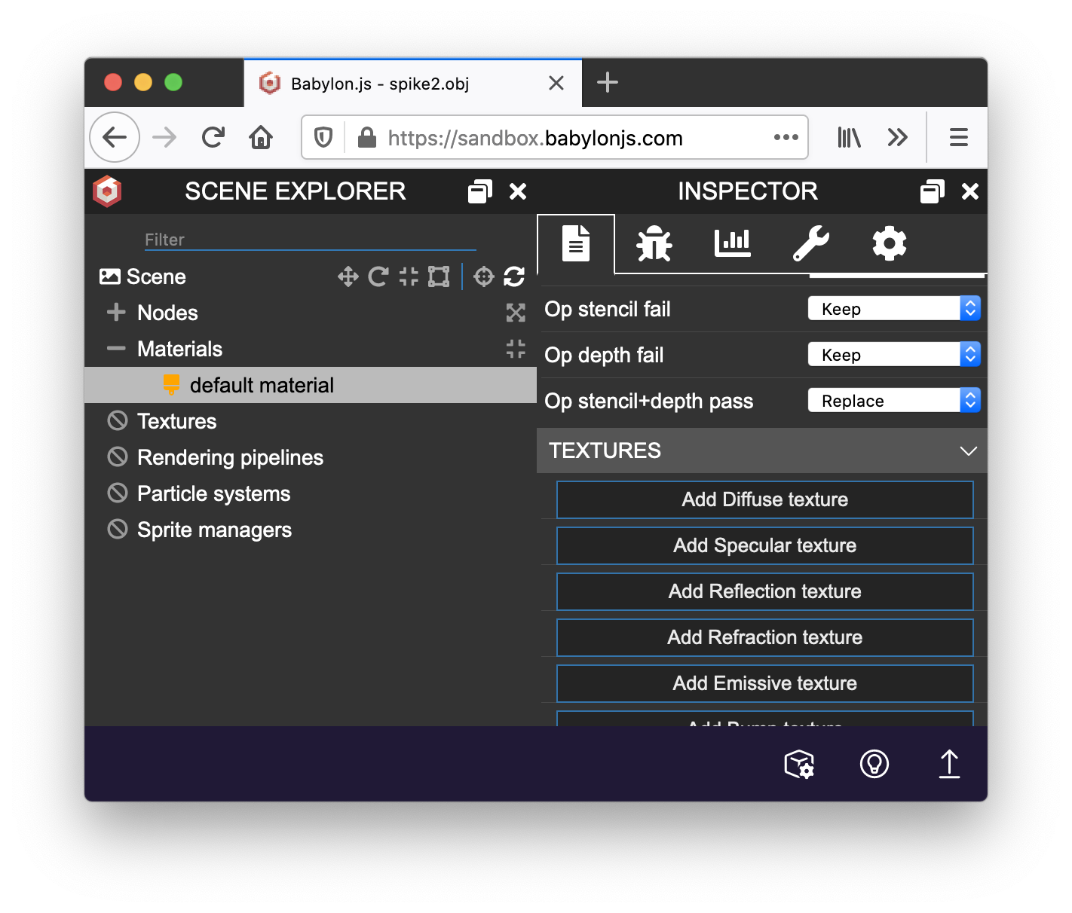Click Add Reflection texture button
Screen dimensions: 1072x913
tap(764, 592)
